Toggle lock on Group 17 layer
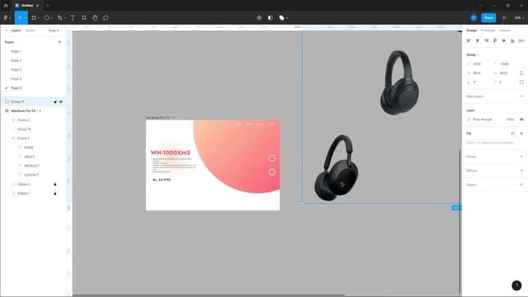 [x=55, y=101]
